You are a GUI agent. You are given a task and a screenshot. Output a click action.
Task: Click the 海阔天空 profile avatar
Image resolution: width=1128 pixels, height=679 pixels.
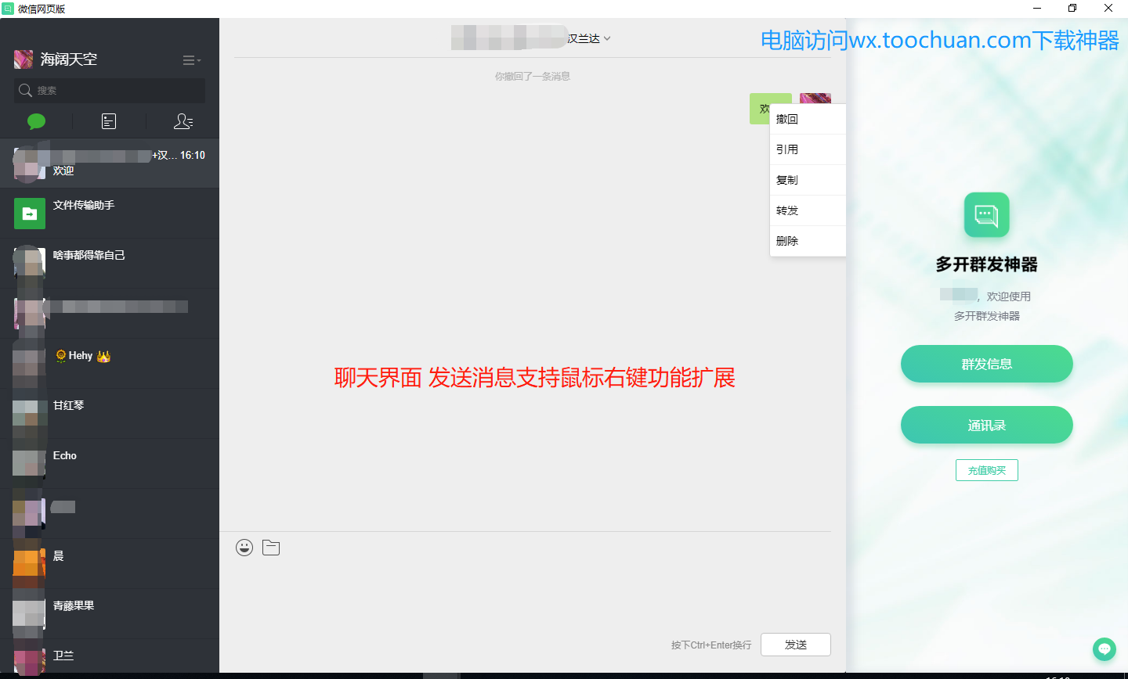click(23, 59)
